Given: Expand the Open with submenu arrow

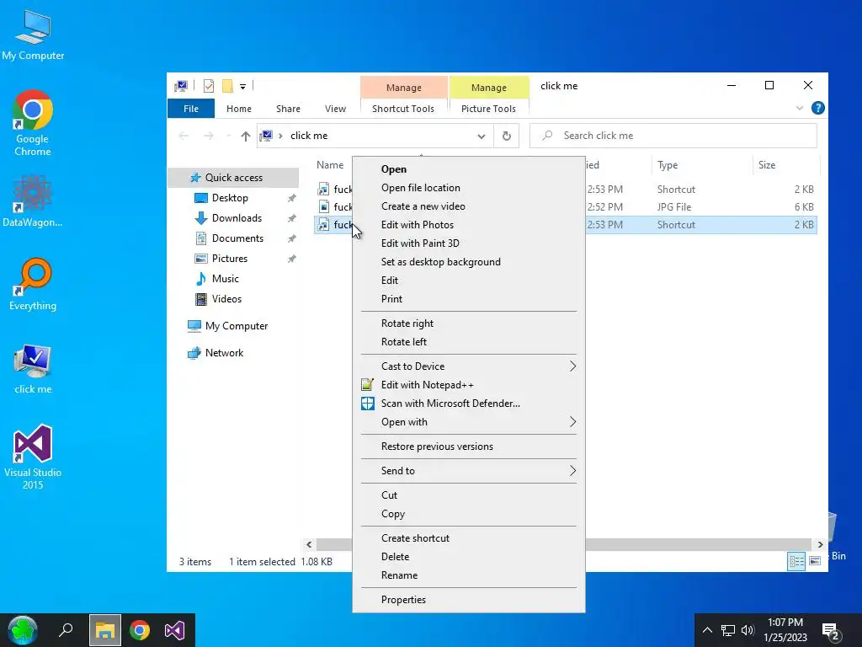Looking at the screenshot, I should coord(572,422).
